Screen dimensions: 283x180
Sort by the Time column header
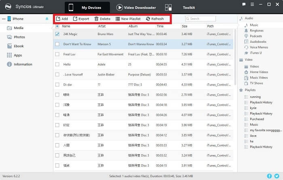[x=160, y=26]
